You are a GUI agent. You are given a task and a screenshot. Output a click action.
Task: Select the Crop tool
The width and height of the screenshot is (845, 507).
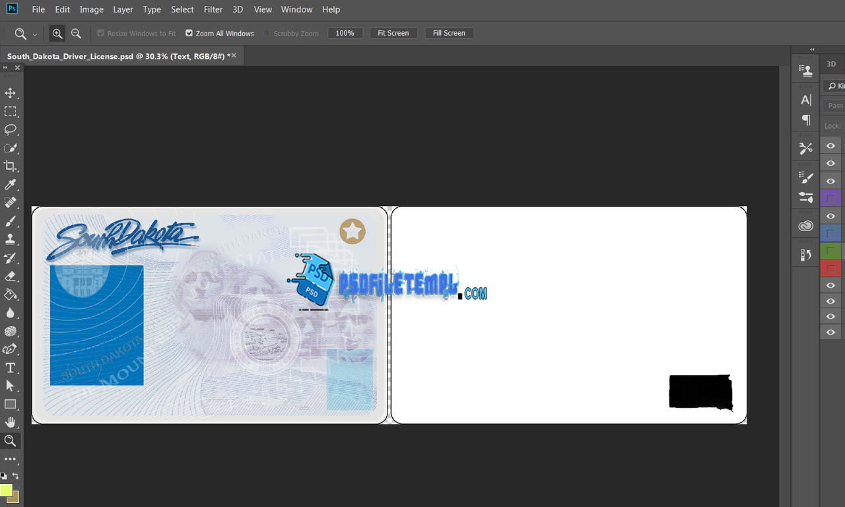[x=11, y=166]
